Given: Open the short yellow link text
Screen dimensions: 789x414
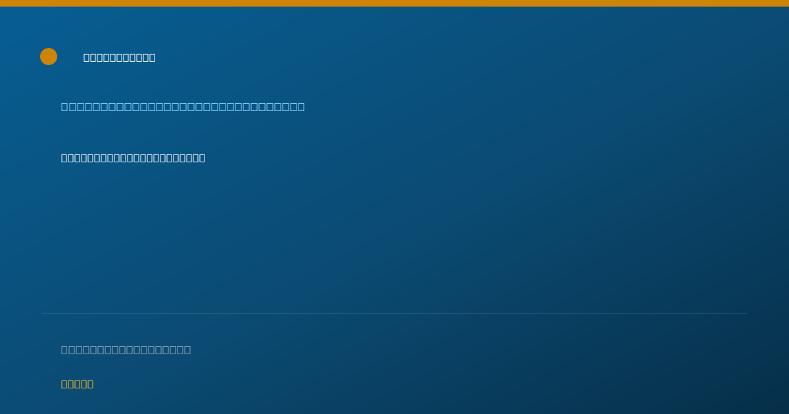Looking at the screenshot, I should (x=78, y=384).
